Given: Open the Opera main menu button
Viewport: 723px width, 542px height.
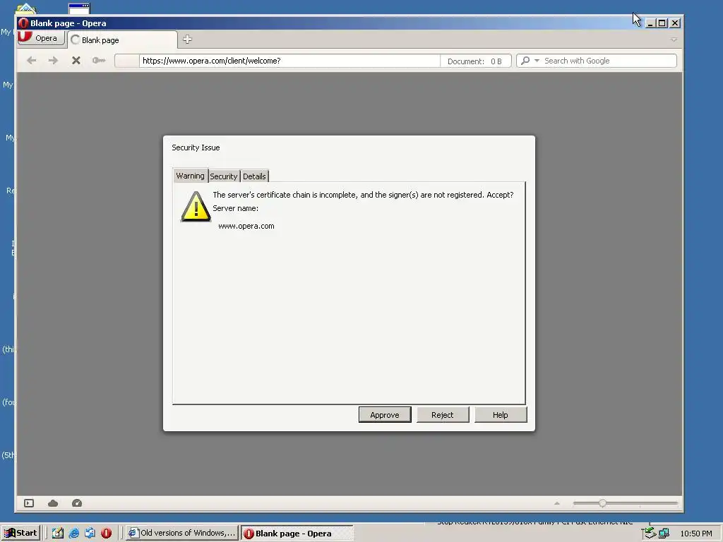Looking at the screenshot, I should (x=40, y=38).
